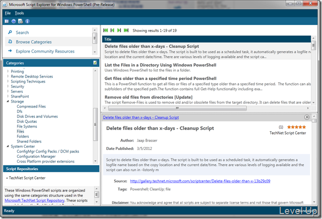Expand the Printing category

[8, 71]
